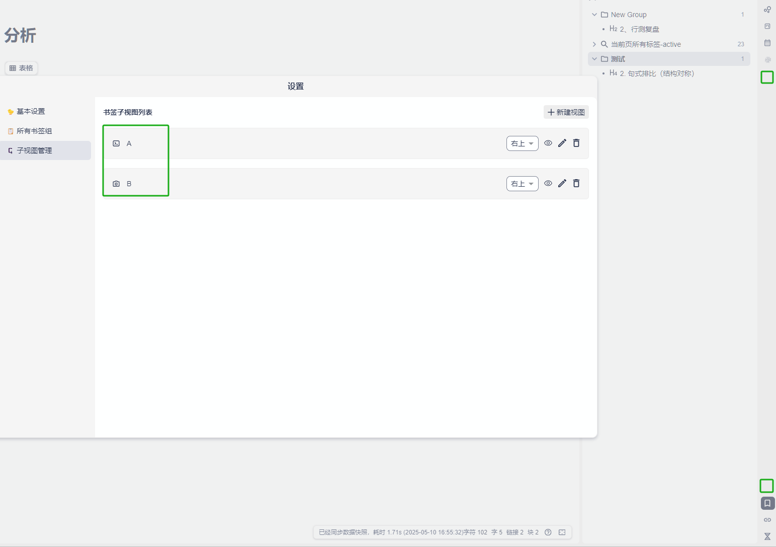Open the 所有书签组 settings tab

click(x=45, y=131)
